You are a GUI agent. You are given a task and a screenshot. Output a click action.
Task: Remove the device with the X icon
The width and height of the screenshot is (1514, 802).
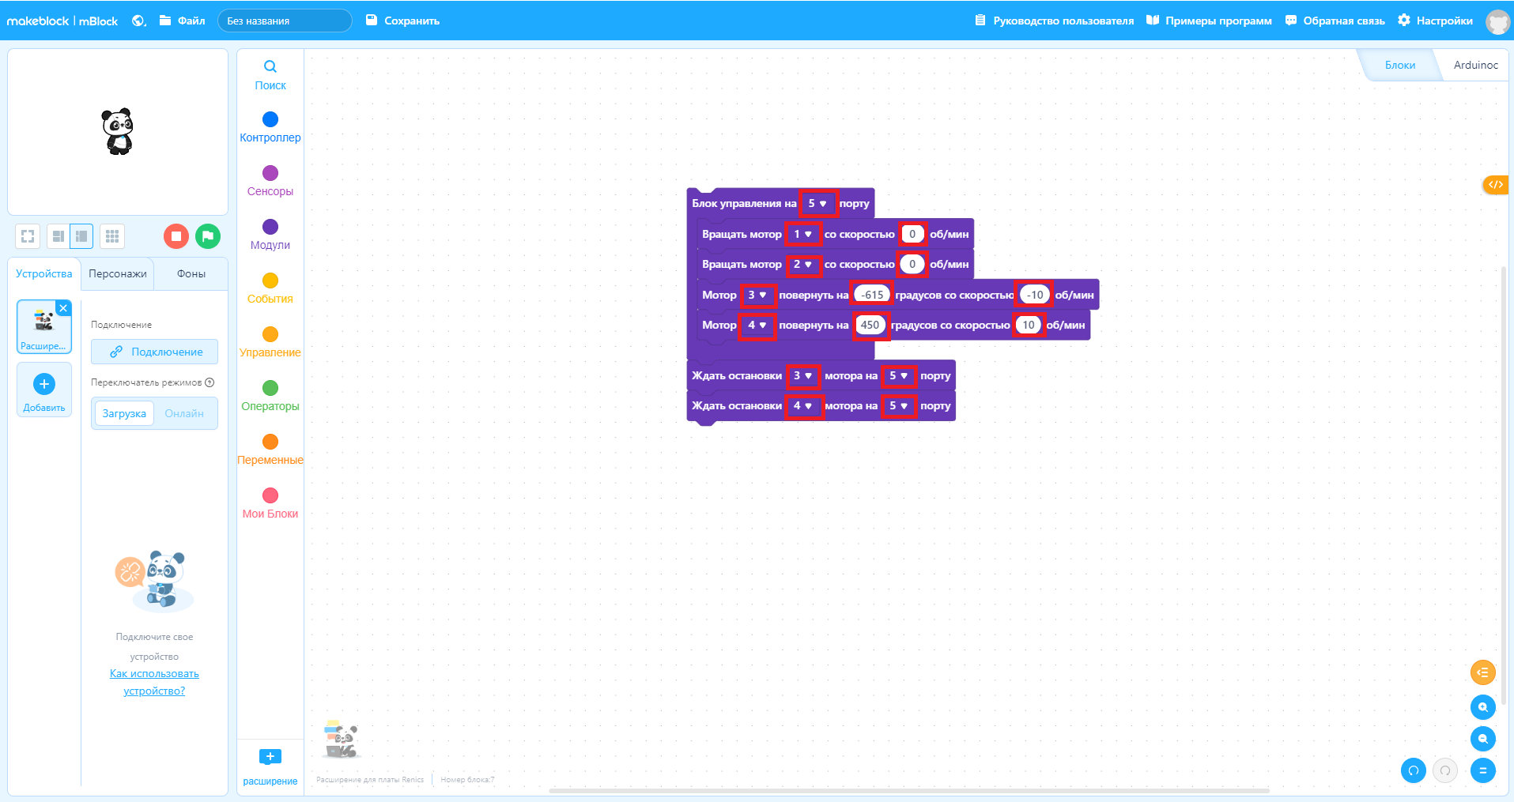(x=64, y=308)
